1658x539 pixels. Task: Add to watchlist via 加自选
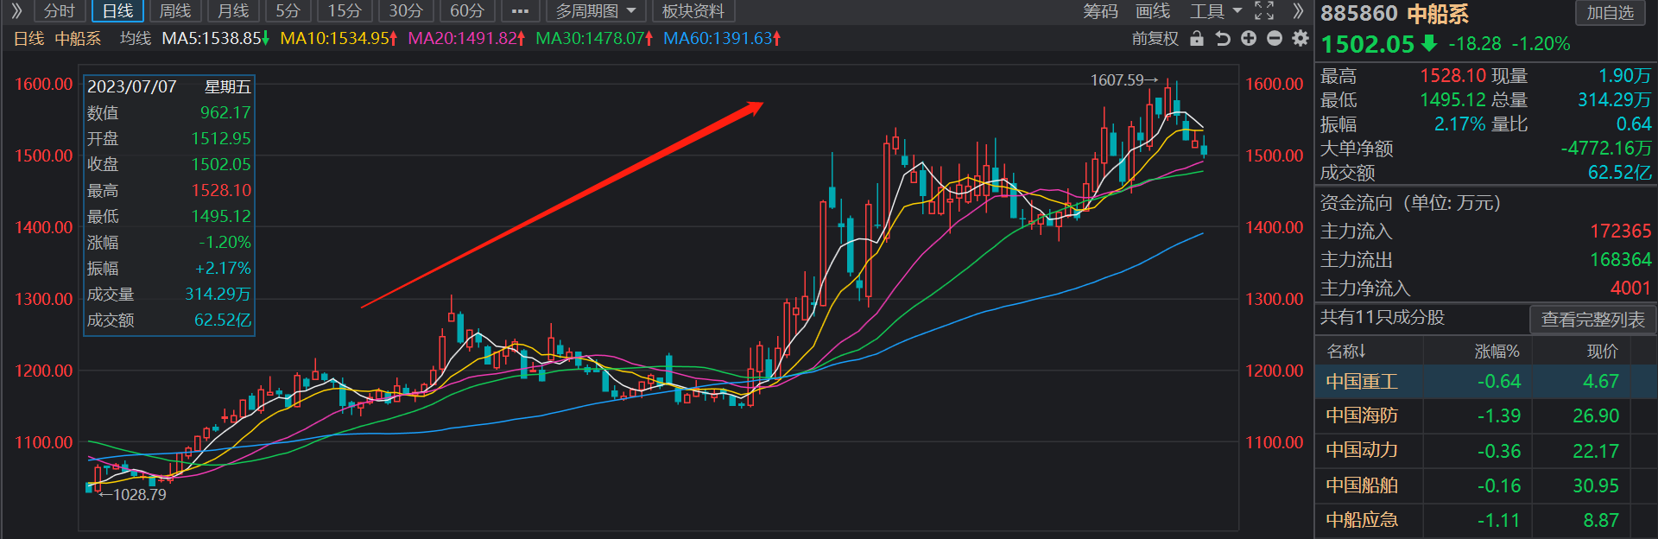[x=1611, y=13]
